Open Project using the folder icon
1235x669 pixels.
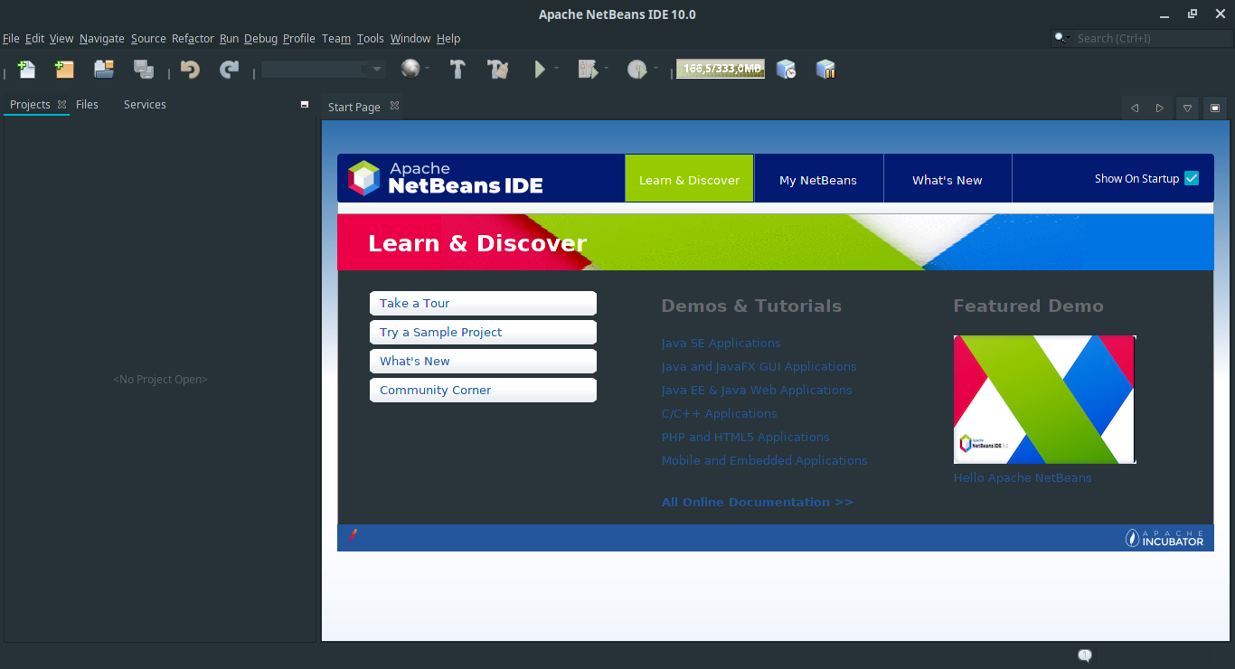click(104, 70)
